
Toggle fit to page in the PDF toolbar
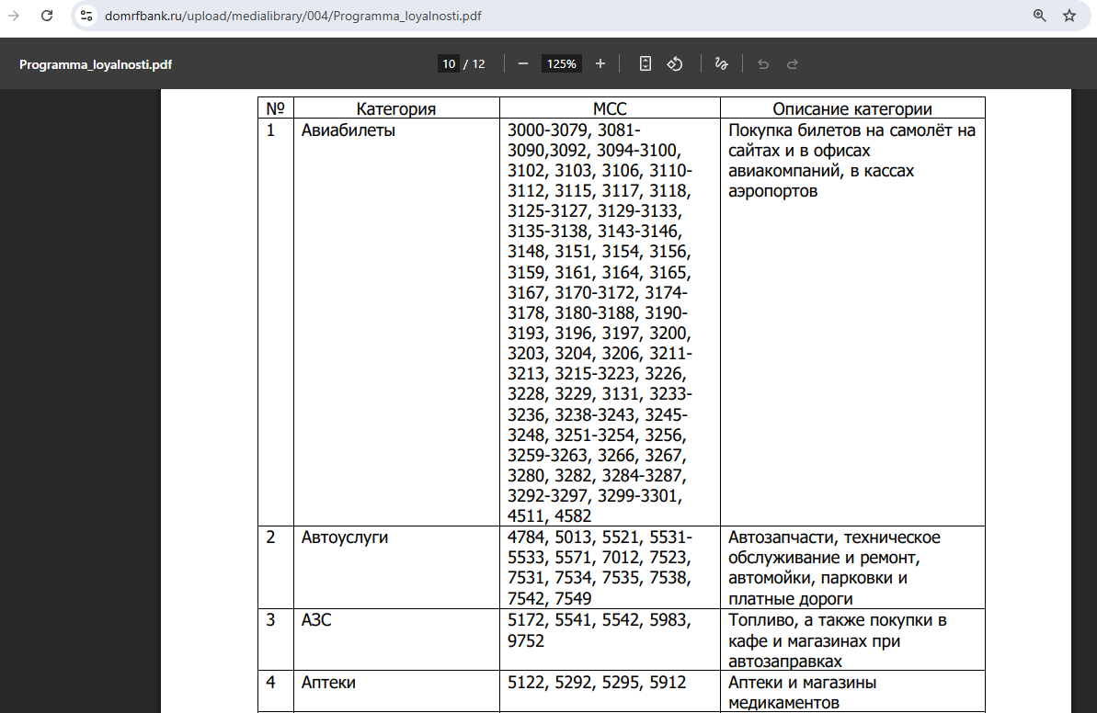point(646,63)
